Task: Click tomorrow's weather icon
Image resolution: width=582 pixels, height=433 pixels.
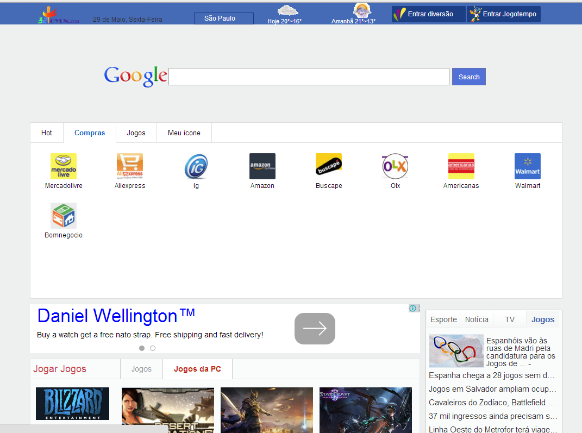Action: [x=362, y=10]
